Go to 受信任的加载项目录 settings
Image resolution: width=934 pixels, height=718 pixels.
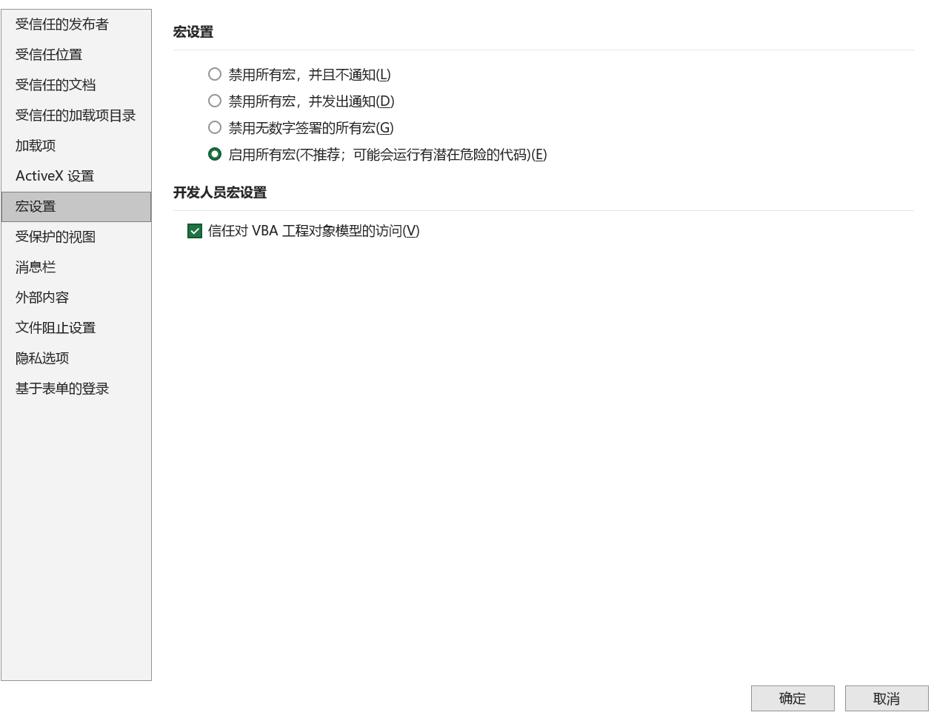[74, 115]
